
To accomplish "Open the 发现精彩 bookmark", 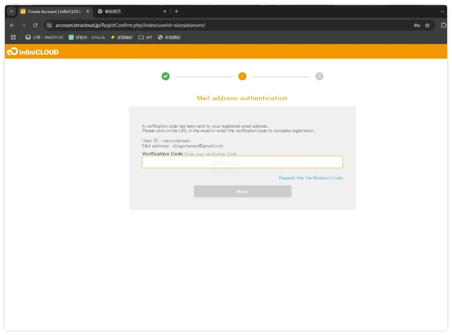I will coord(122,37).
